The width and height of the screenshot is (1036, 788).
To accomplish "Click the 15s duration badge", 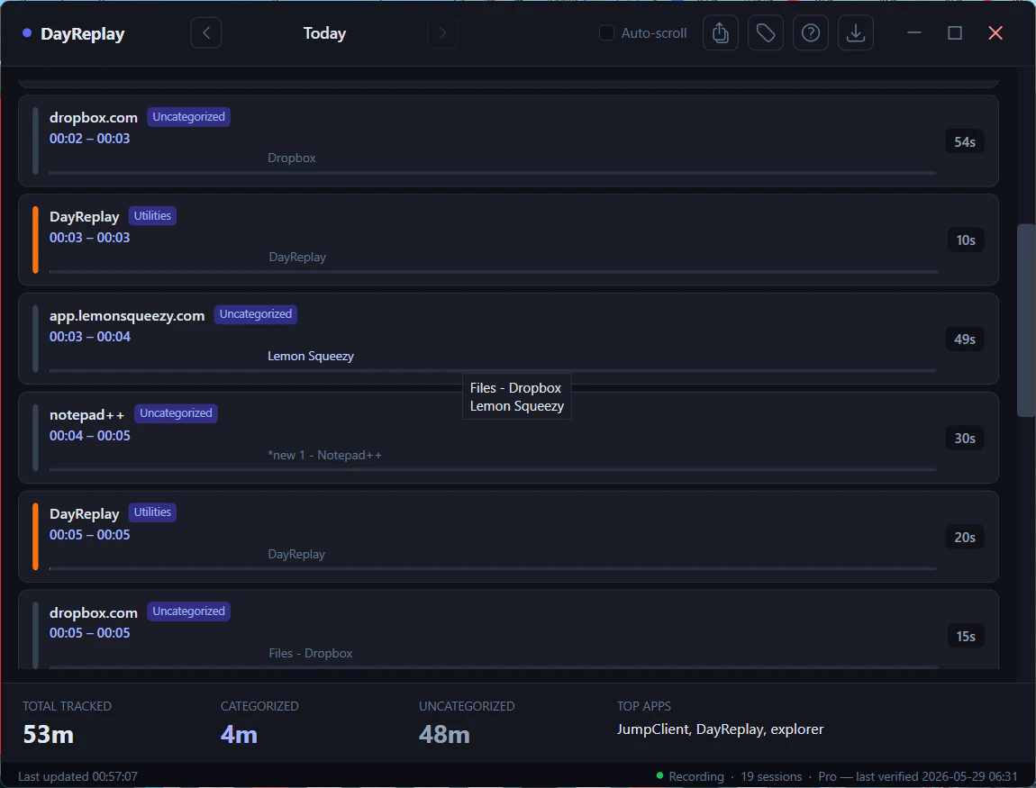I will coord(966,637).
